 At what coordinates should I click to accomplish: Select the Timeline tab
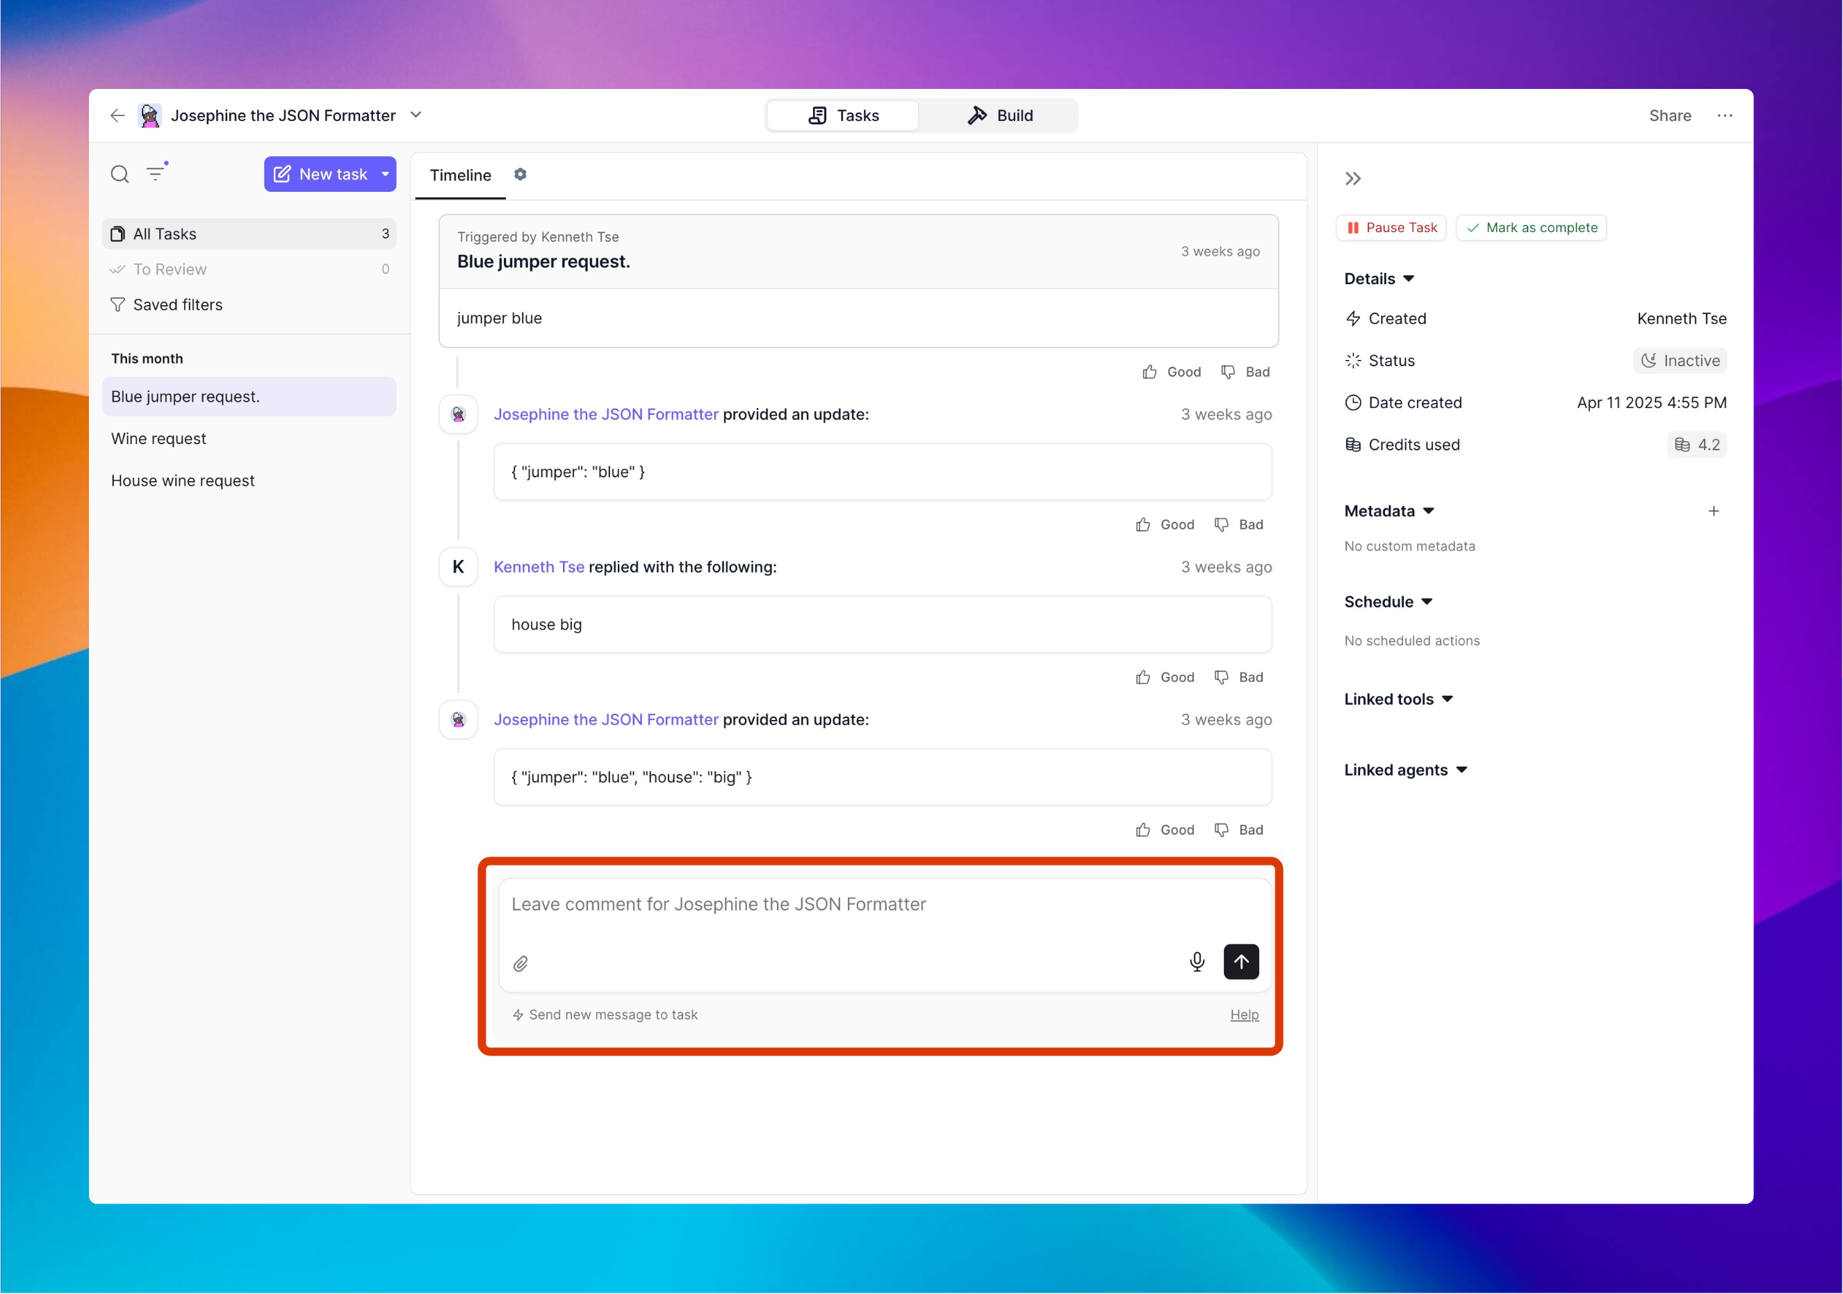tap(460, 175)
